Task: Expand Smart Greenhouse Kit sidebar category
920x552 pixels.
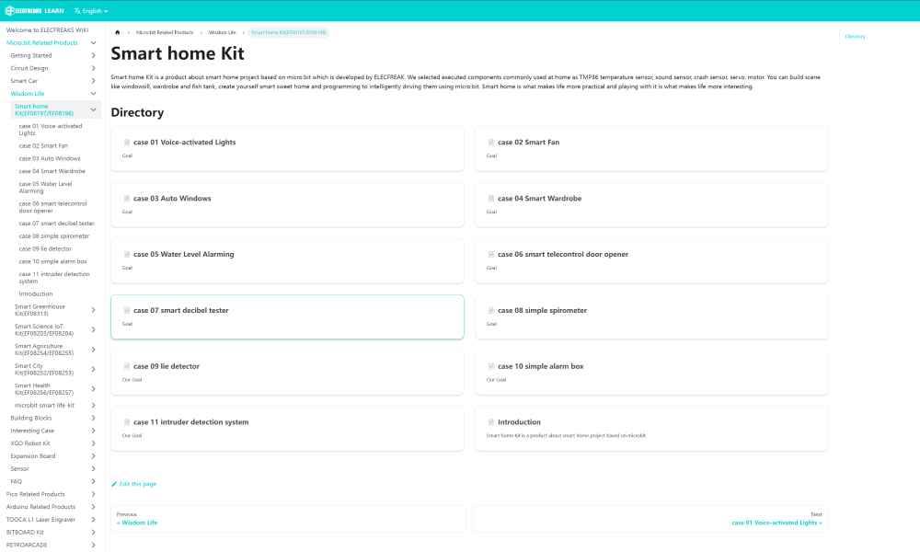Action: coord(93,310)
